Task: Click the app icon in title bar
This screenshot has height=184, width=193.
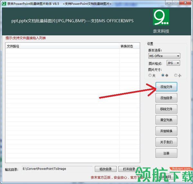Action: click(4, 4)
